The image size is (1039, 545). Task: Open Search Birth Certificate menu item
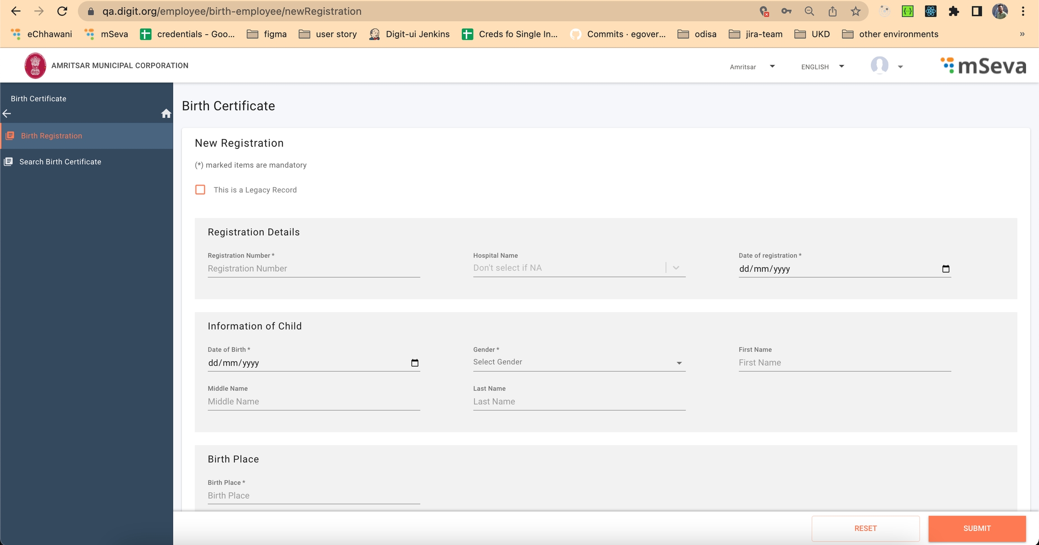coord(60,162)
